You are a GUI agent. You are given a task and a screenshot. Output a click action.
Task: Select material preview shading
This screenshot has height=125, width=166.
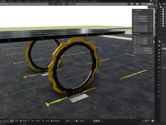click(x=150, y=4)
